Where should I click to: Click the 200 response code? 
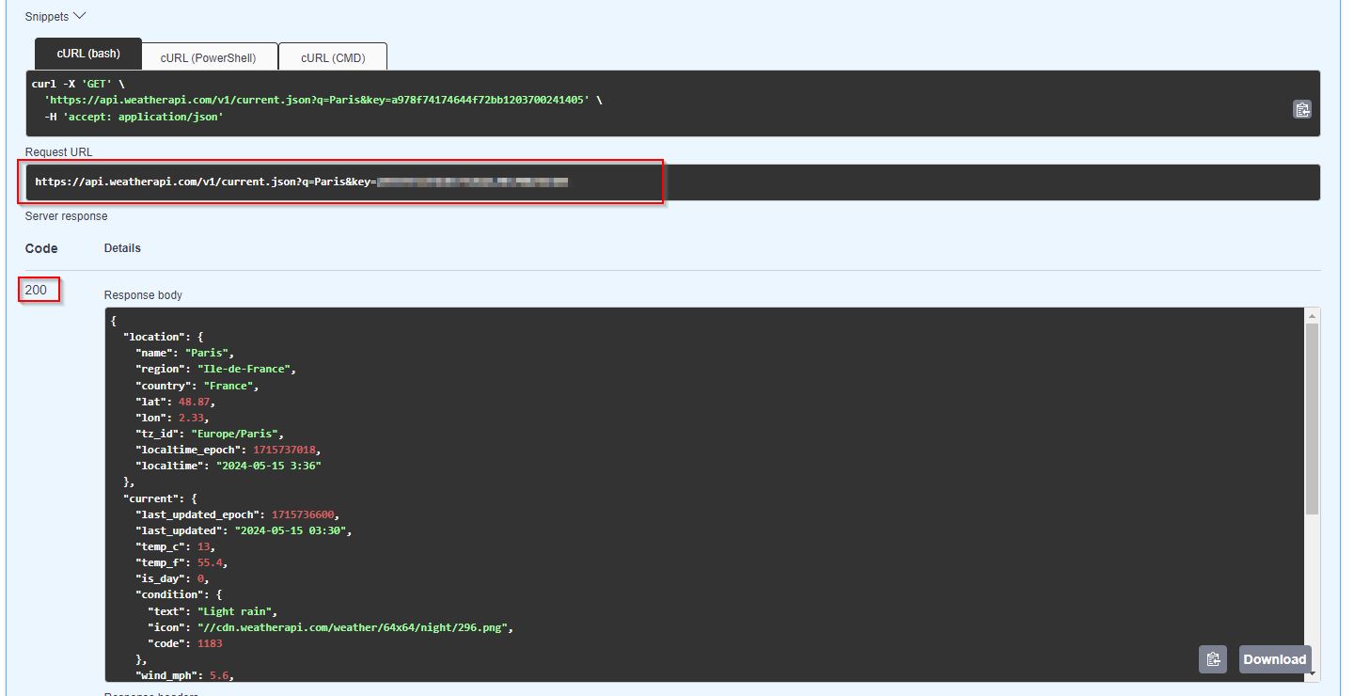click(x=36, y=290)
